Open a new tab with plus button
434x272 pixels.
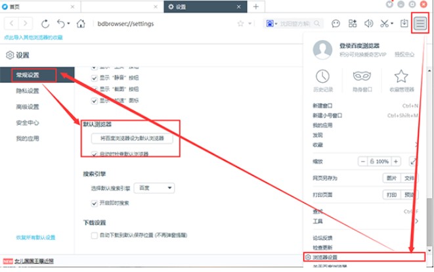pyautogui.click(x=256, y=7)
